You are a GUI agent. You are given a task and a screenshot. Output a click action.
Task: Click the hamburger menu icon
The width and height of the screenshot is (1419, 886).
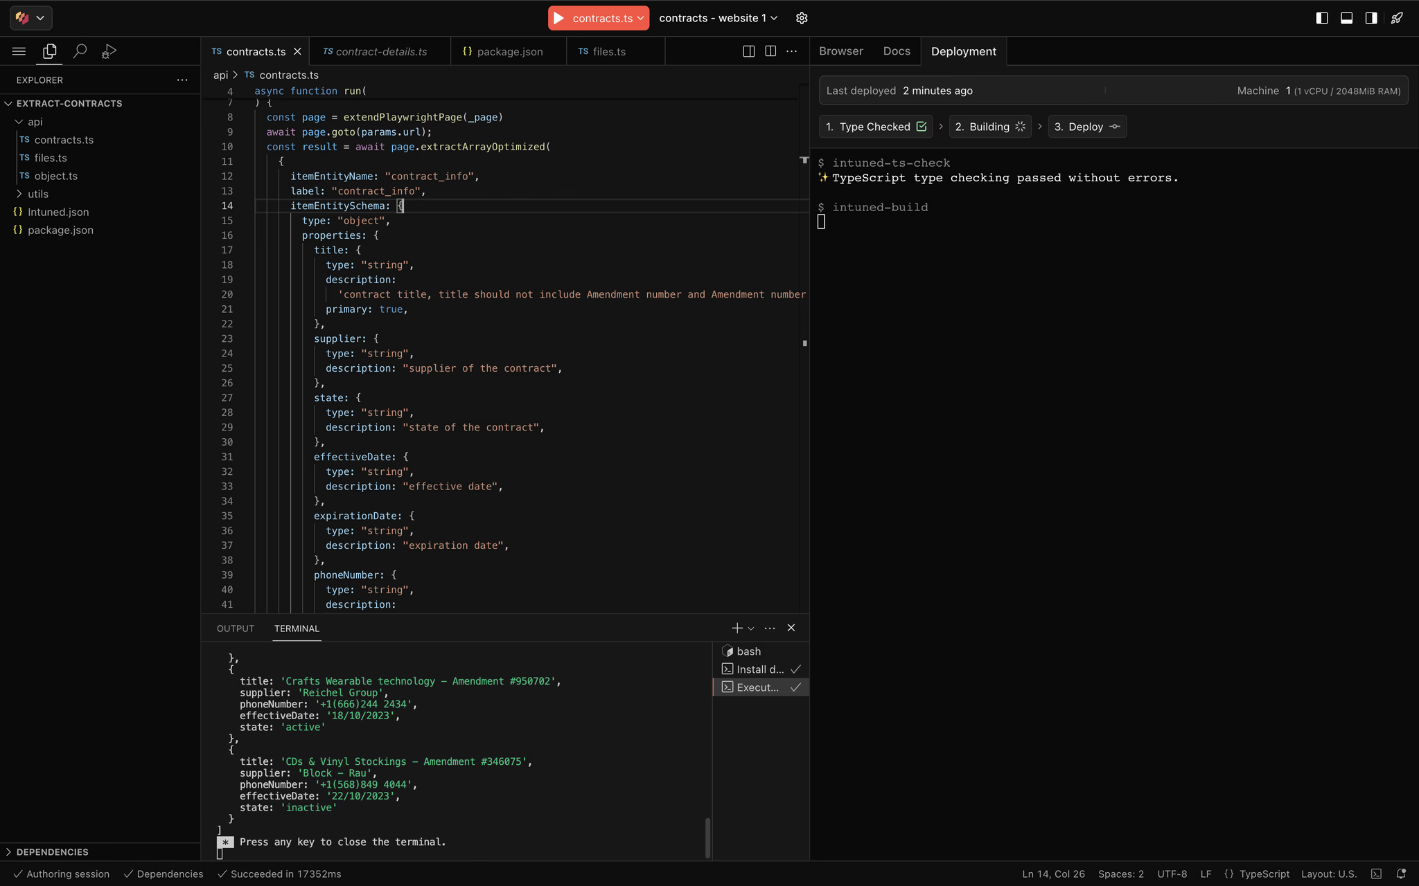coord(19,51)
